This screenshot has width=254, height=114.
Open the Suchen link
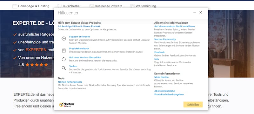[x=73, y=66]
